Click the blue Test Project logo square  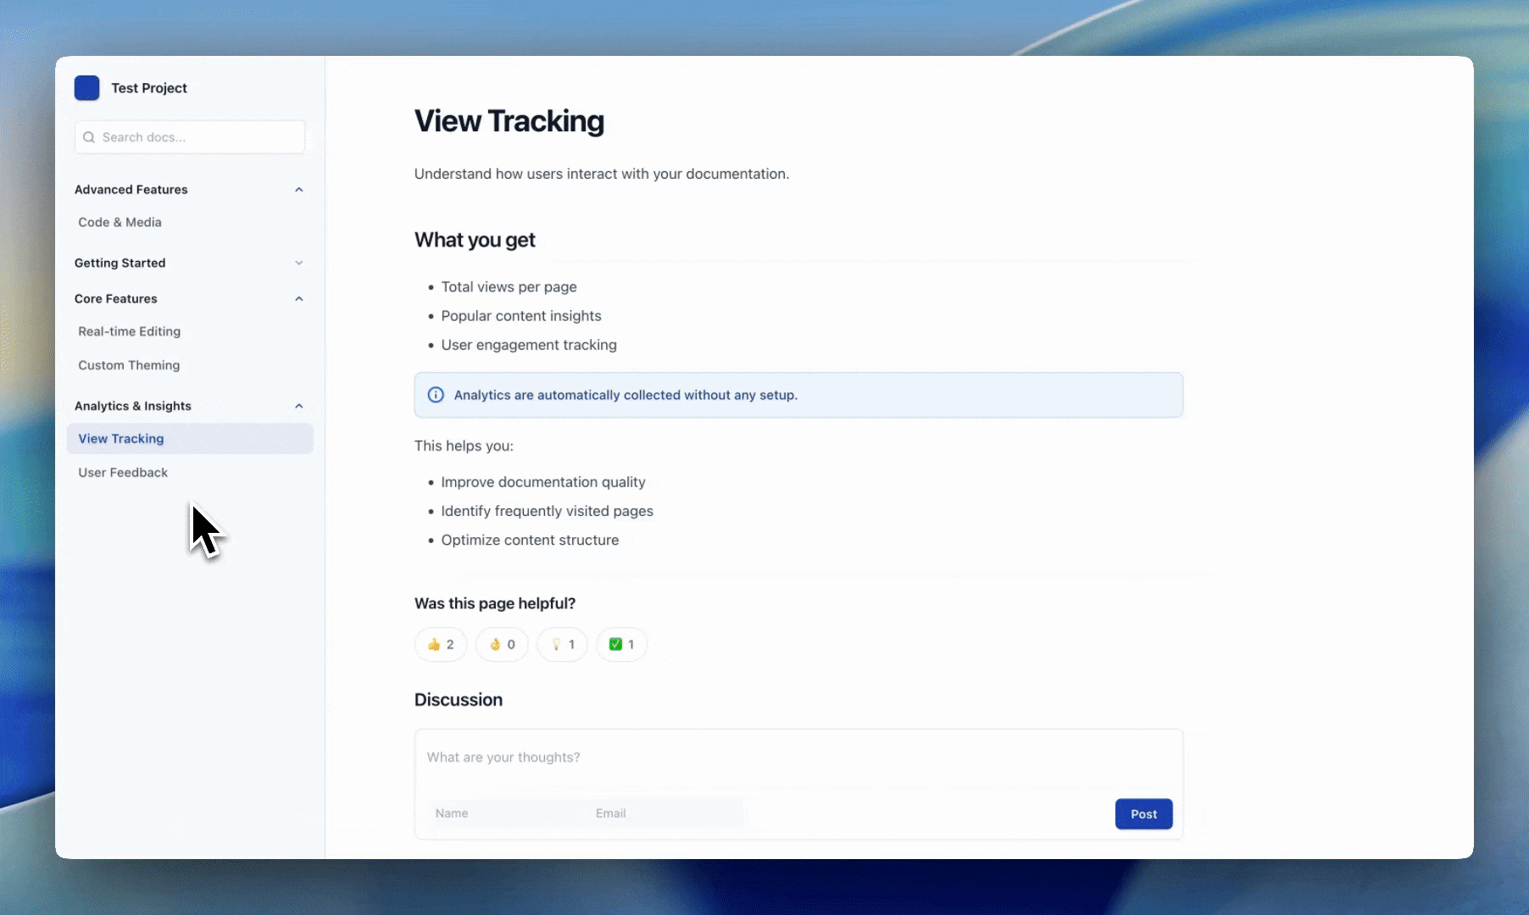click(86, 87)
